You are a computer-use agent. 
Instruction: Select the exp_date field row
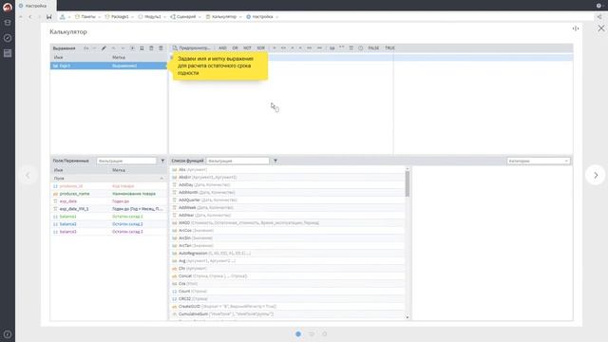pyautogui.click(x=108, y=201)
